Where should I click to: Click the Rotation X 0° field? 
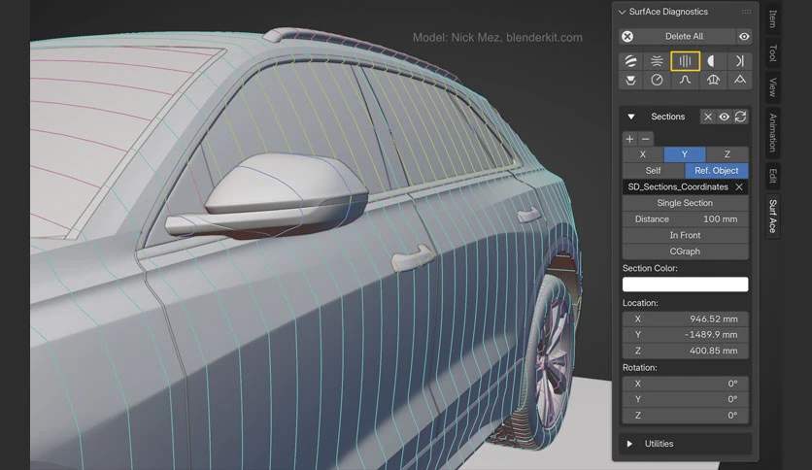coord(685,384)
